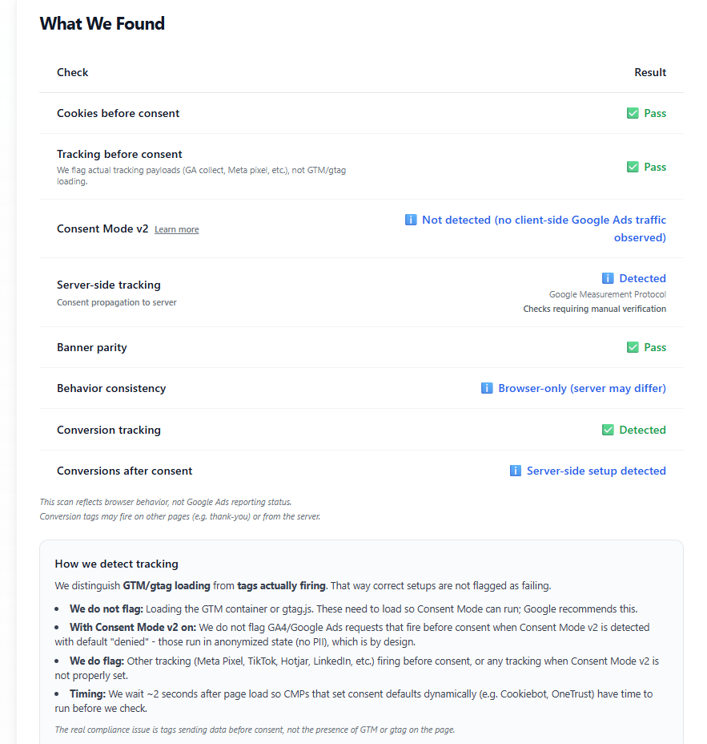
Task: Click the info icon for Conversions after consent
Action: (x=516, y=471)
